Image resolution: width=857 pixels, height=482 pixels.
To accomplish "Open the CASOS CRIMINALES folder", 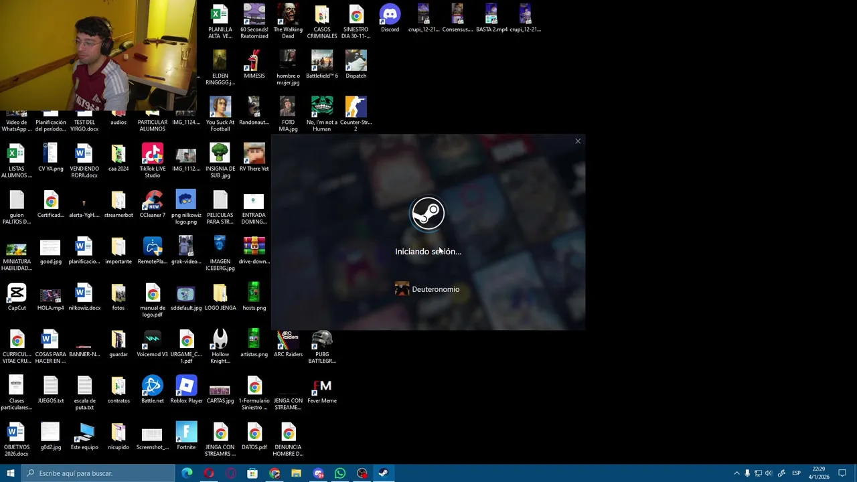I will pyautogui.click(x=322, y=21).
